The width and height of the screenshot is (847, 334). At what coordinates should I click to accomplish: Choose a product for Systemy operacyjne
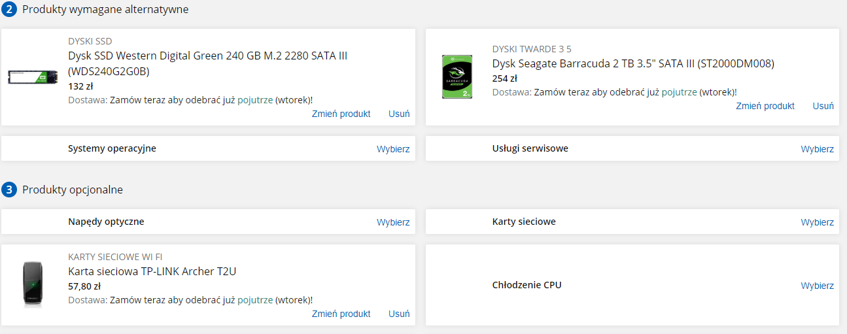(x=393, y=149)
